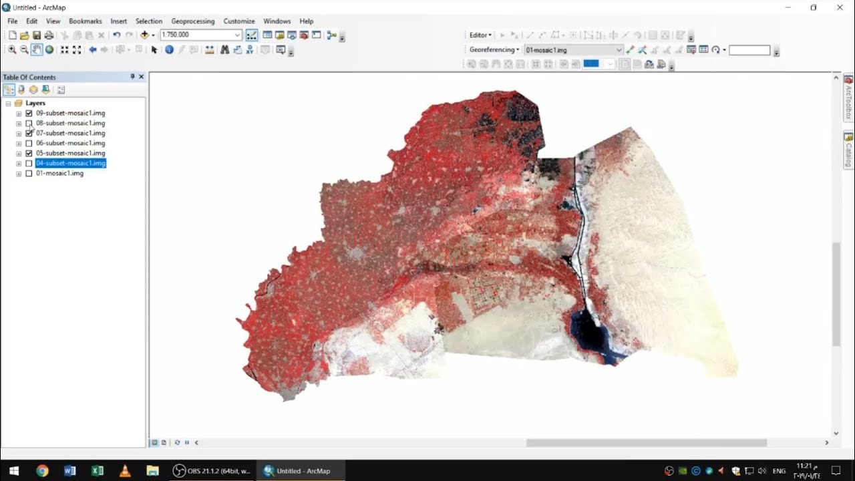
Task: Click the Find binoculars icon
Action: [225, 49]
